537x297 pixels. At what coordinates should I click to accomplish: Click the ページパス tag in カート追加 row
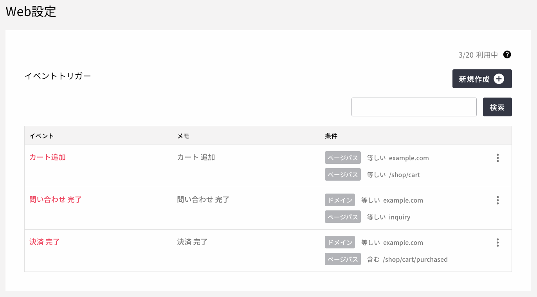pyautogui.click(x=342, y=158)
